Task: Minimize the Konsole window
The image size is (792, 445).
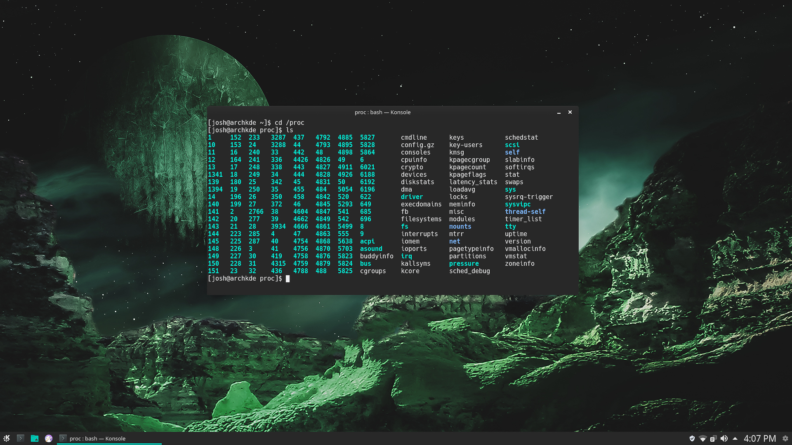Action: click(x=559, y=112)
